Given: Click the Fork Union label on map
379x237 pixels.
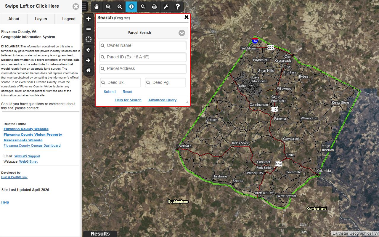Looking at the screenshot, I should pyautogui.click(x=264, y=168).
